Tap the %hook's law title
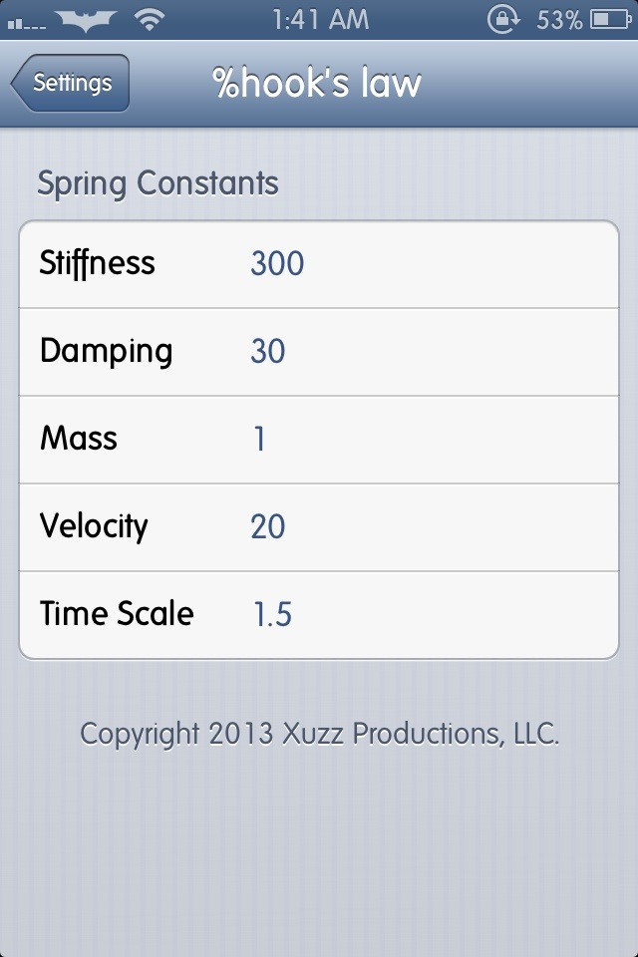 coord(317,83)
